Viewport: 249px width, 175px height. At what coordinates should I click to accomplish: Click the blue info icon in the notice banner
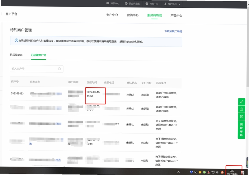tap(16, 40)
